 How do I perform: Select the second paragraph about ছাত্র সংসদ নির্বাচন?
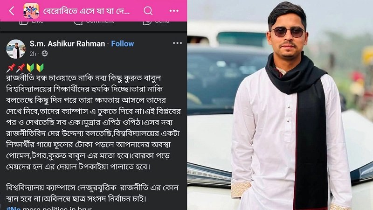tap(92, 193)
